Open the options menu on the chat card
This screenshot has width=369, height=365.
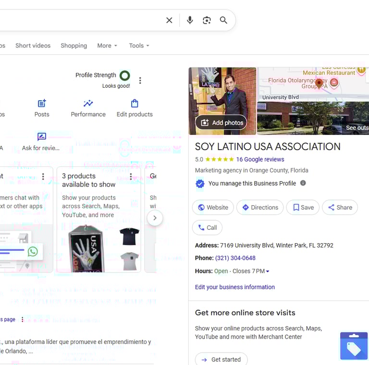[43, 177]
